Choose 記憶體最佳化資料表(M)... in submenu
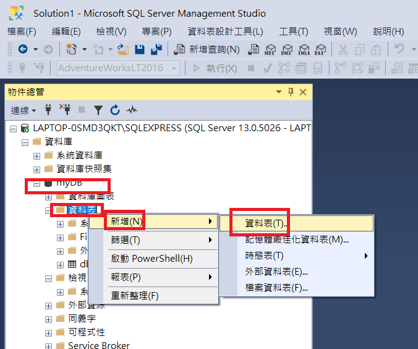 tap(296, 239)
